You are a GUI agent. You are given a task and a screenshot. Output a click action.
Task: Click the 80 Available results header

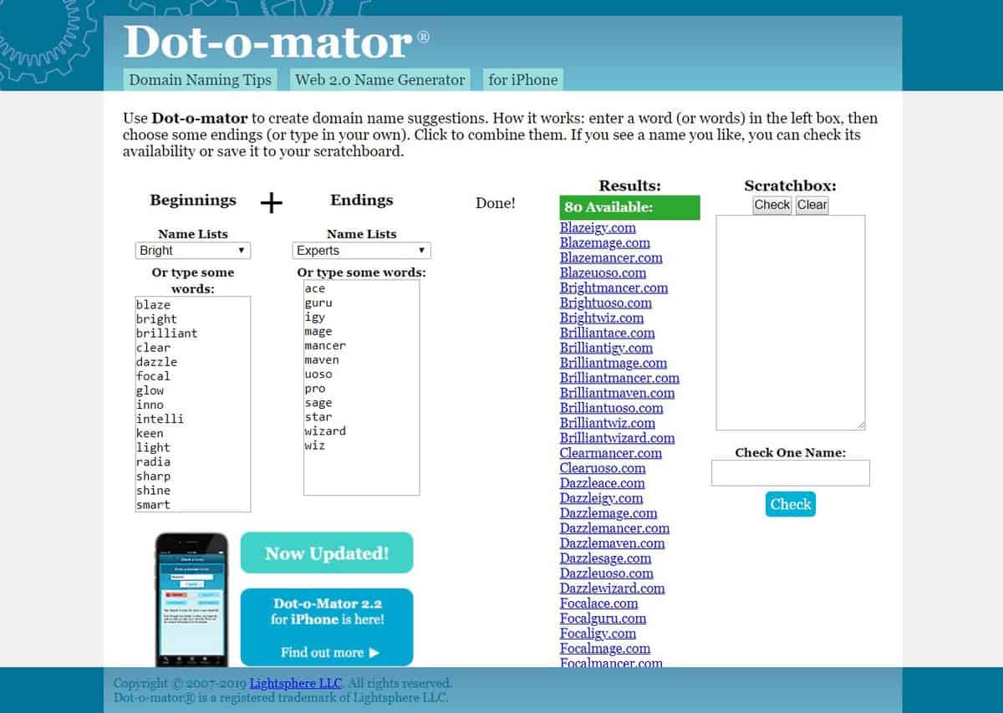pos(630,207)
